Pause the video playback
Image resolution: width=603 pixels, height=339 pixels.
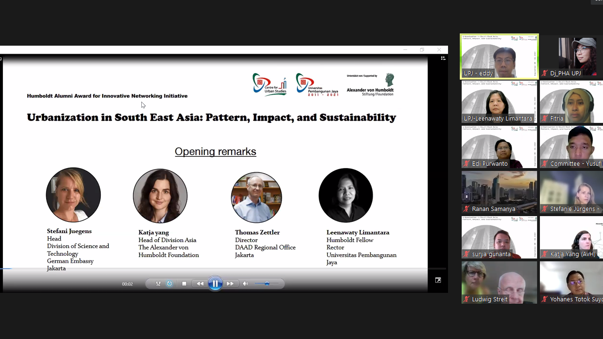pos(215,283)
